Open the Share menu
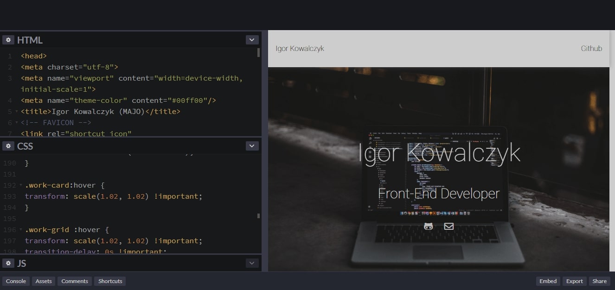 point(599,281)
